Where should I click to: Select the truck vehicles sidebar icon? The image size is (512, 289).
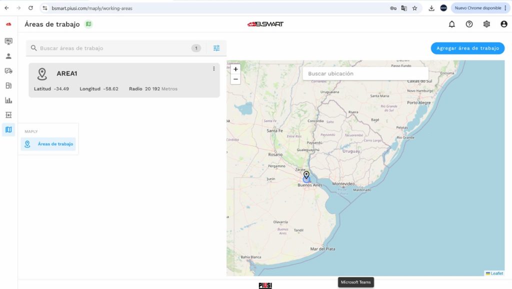(8, 71)
